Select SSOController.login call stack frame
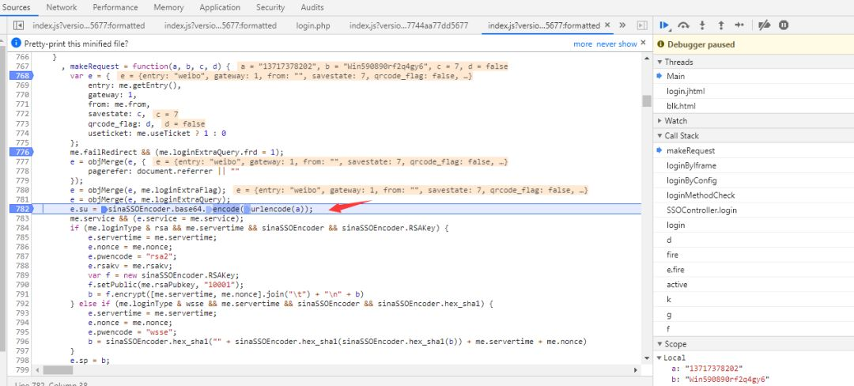Viewport: 854px width, 386px height. [701, 210]
